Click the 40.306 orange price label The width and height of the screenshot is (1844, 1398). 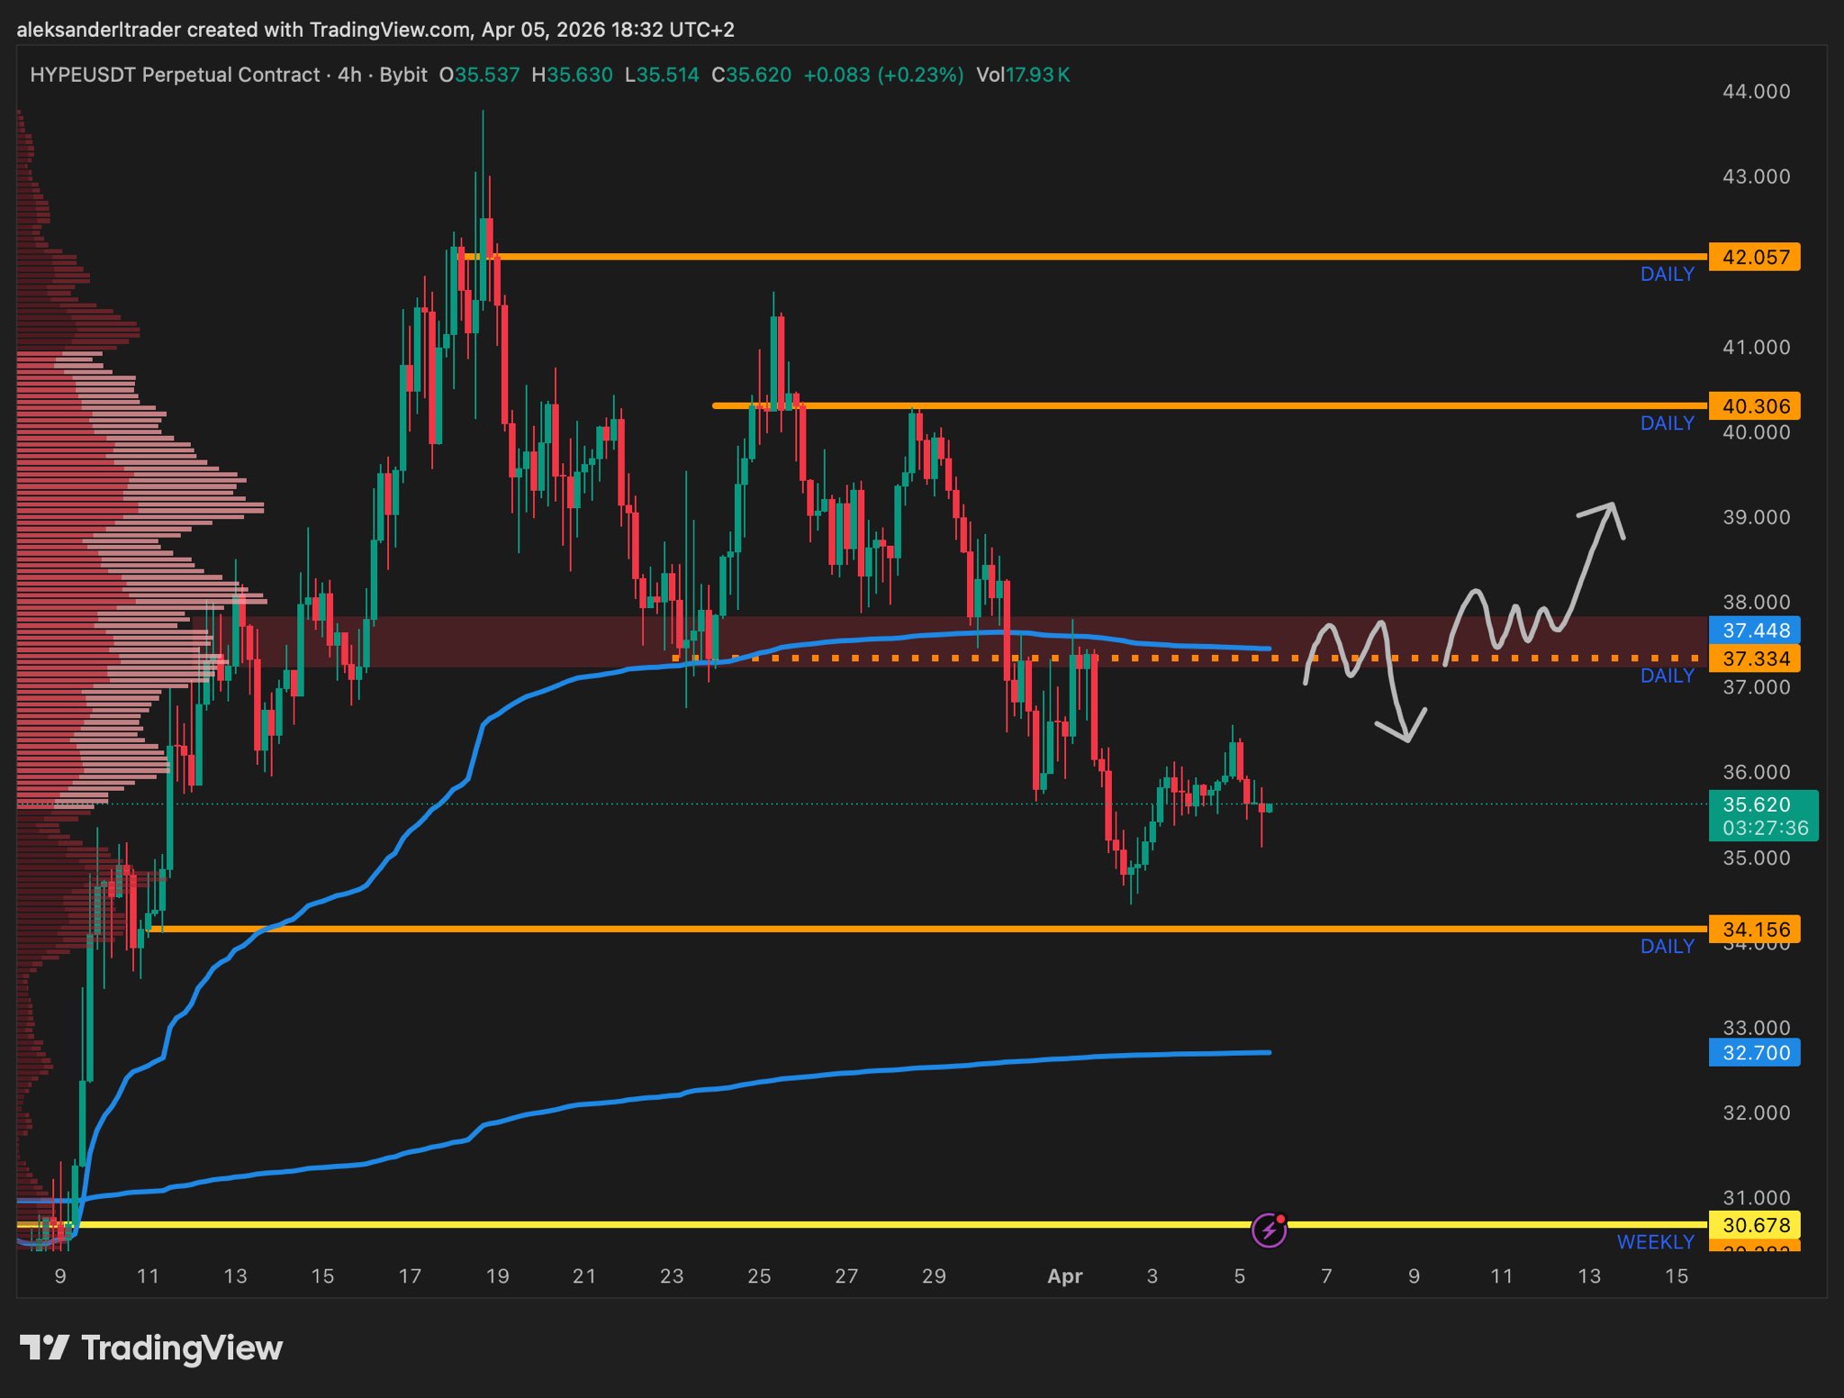pyautogui.click(x=1754, y=406)
